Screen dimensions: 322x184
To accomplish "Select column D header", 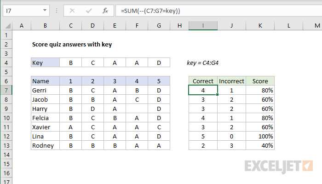I will coord(92,26).
